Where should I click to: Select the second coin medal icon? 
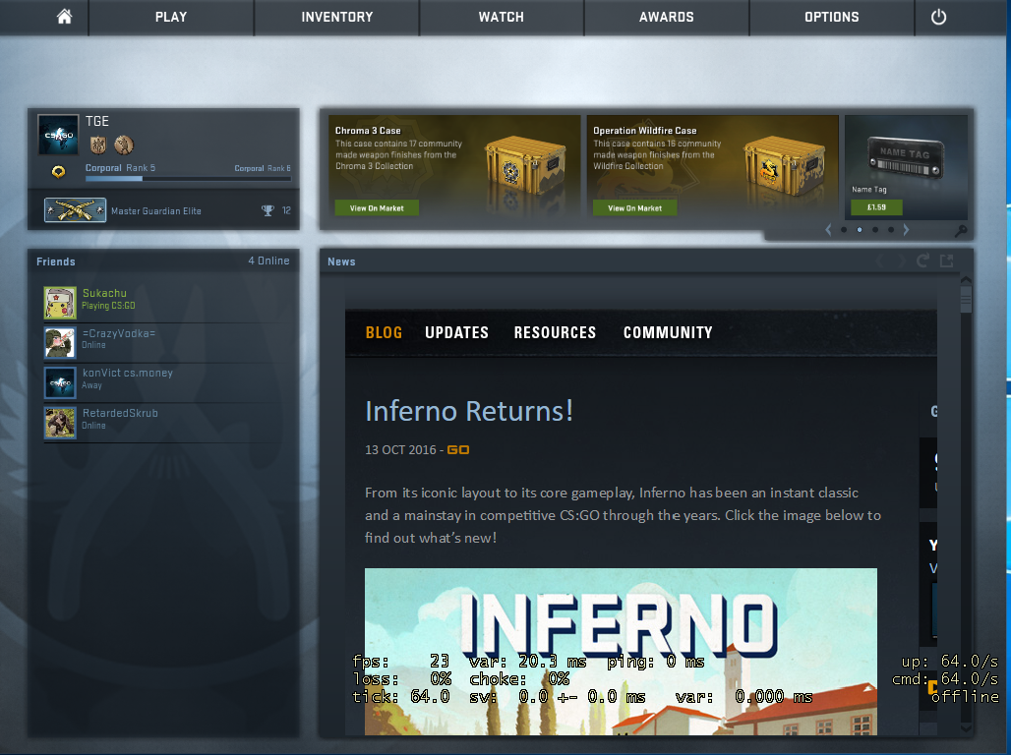pos(124,145)
